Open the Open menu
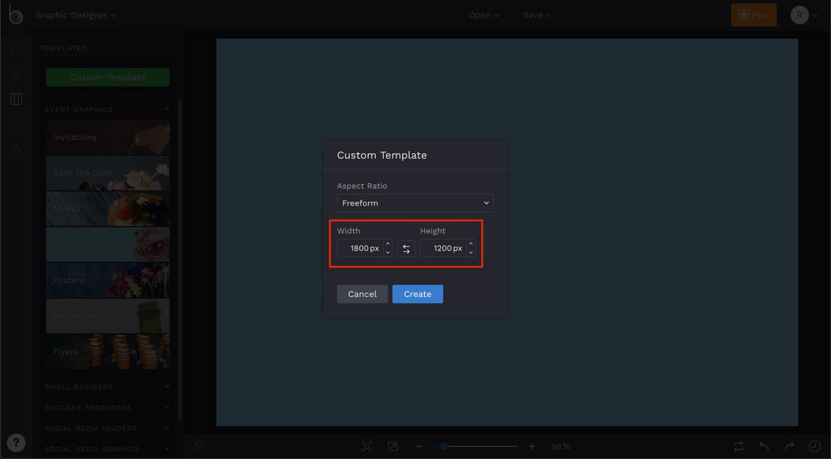Screen dimensions: 831x459 point(484,15)
